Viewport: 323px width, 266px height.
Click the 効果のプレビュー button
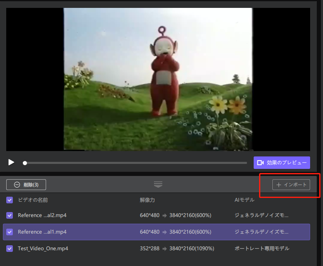281,163
